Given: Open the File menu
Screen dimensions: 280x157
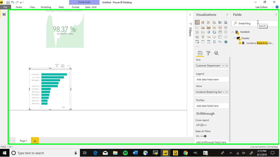Looking at the screenshot, I should (6, 7).
